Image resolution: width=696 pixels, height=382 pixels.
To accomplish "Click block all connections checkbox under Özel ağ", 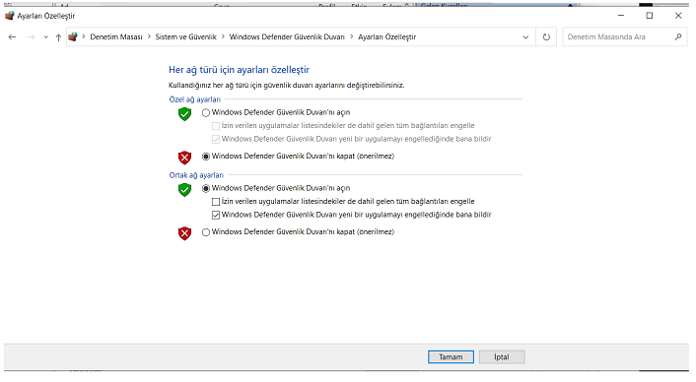I will [x=216, y=126].
